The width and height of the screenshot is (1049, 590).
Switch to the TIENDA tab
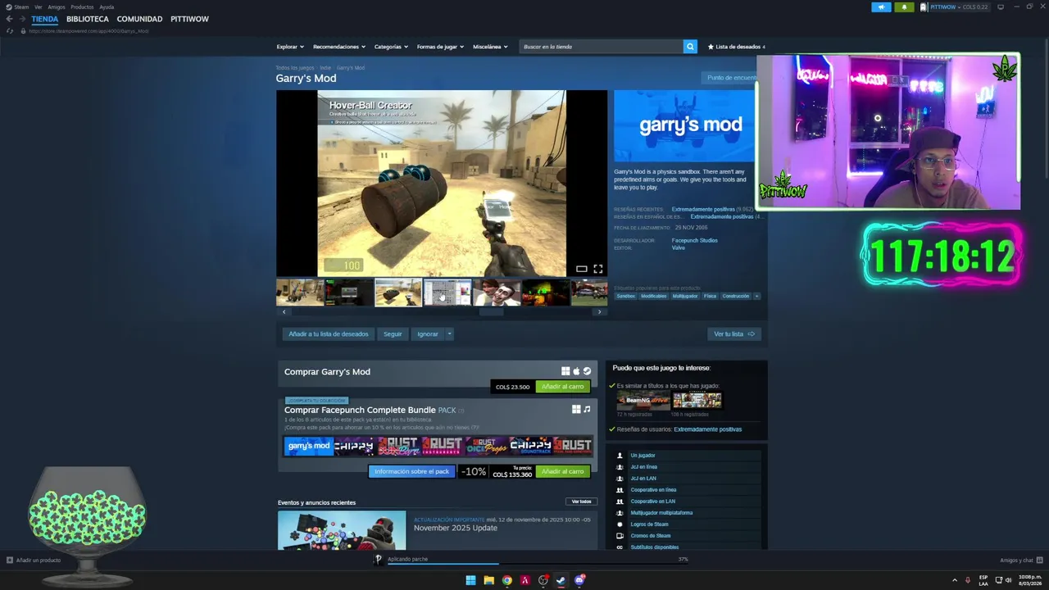point(45,19)
